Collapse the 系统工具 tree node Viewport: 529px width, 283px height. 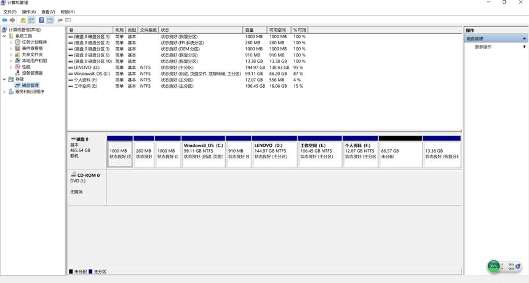tap(4, 36)
